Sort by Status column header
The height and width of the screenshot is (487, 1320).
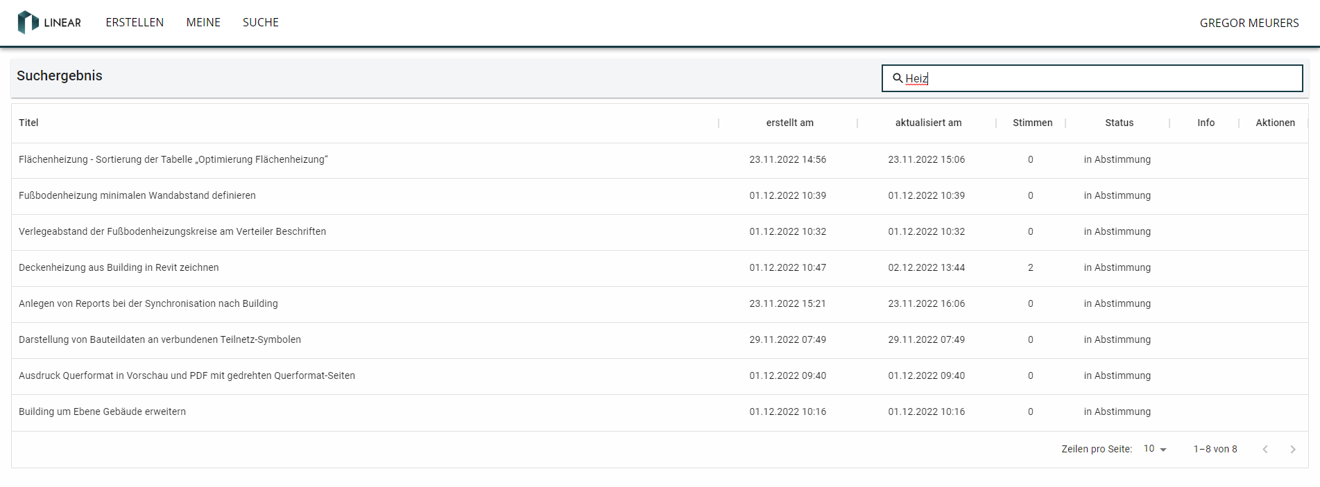pos(1119,123)
